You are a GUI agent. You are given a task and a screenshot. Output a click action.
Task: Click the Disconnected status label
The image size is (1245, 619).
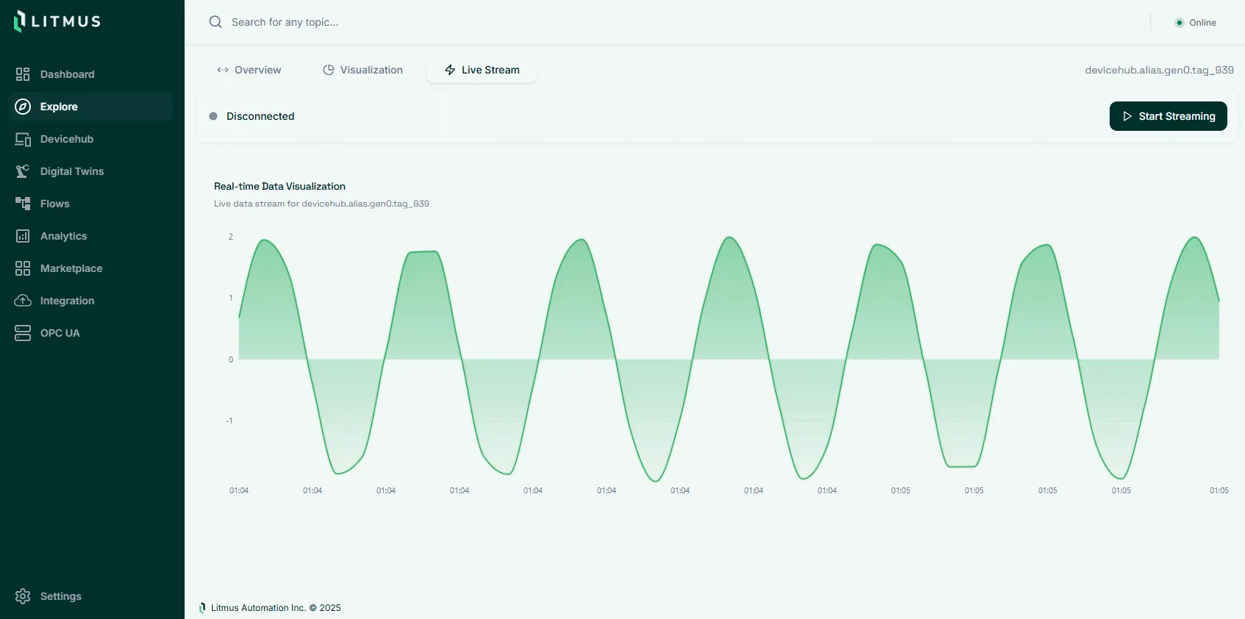tap(260, 116)
